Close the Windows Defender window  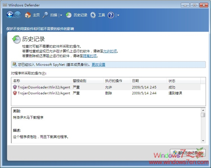(204, 5)
